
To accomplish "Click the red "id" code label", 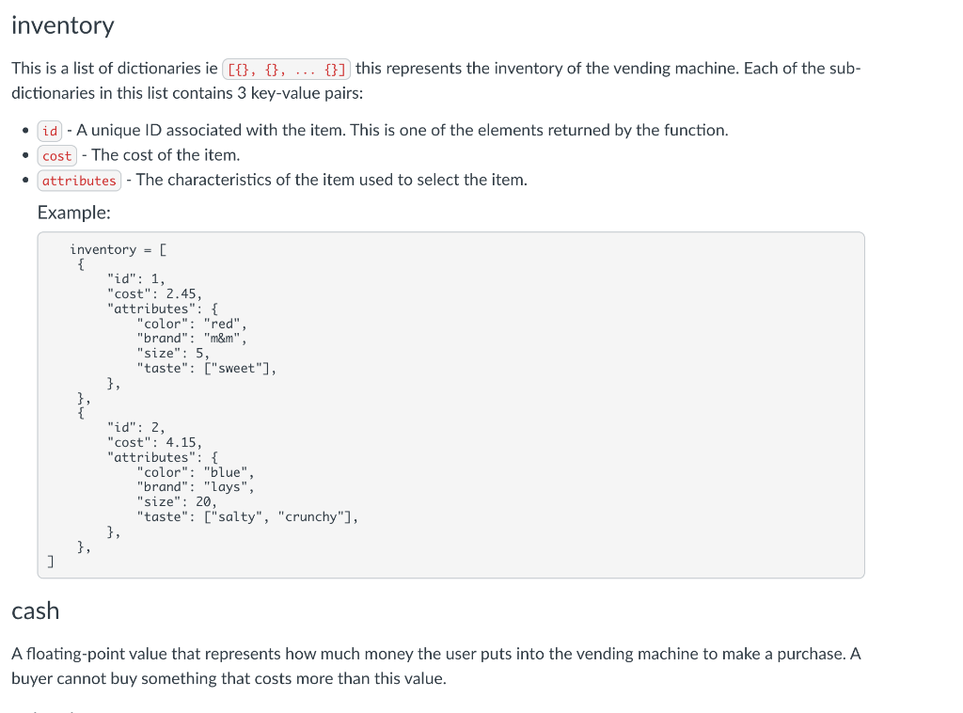I will 50,131.
